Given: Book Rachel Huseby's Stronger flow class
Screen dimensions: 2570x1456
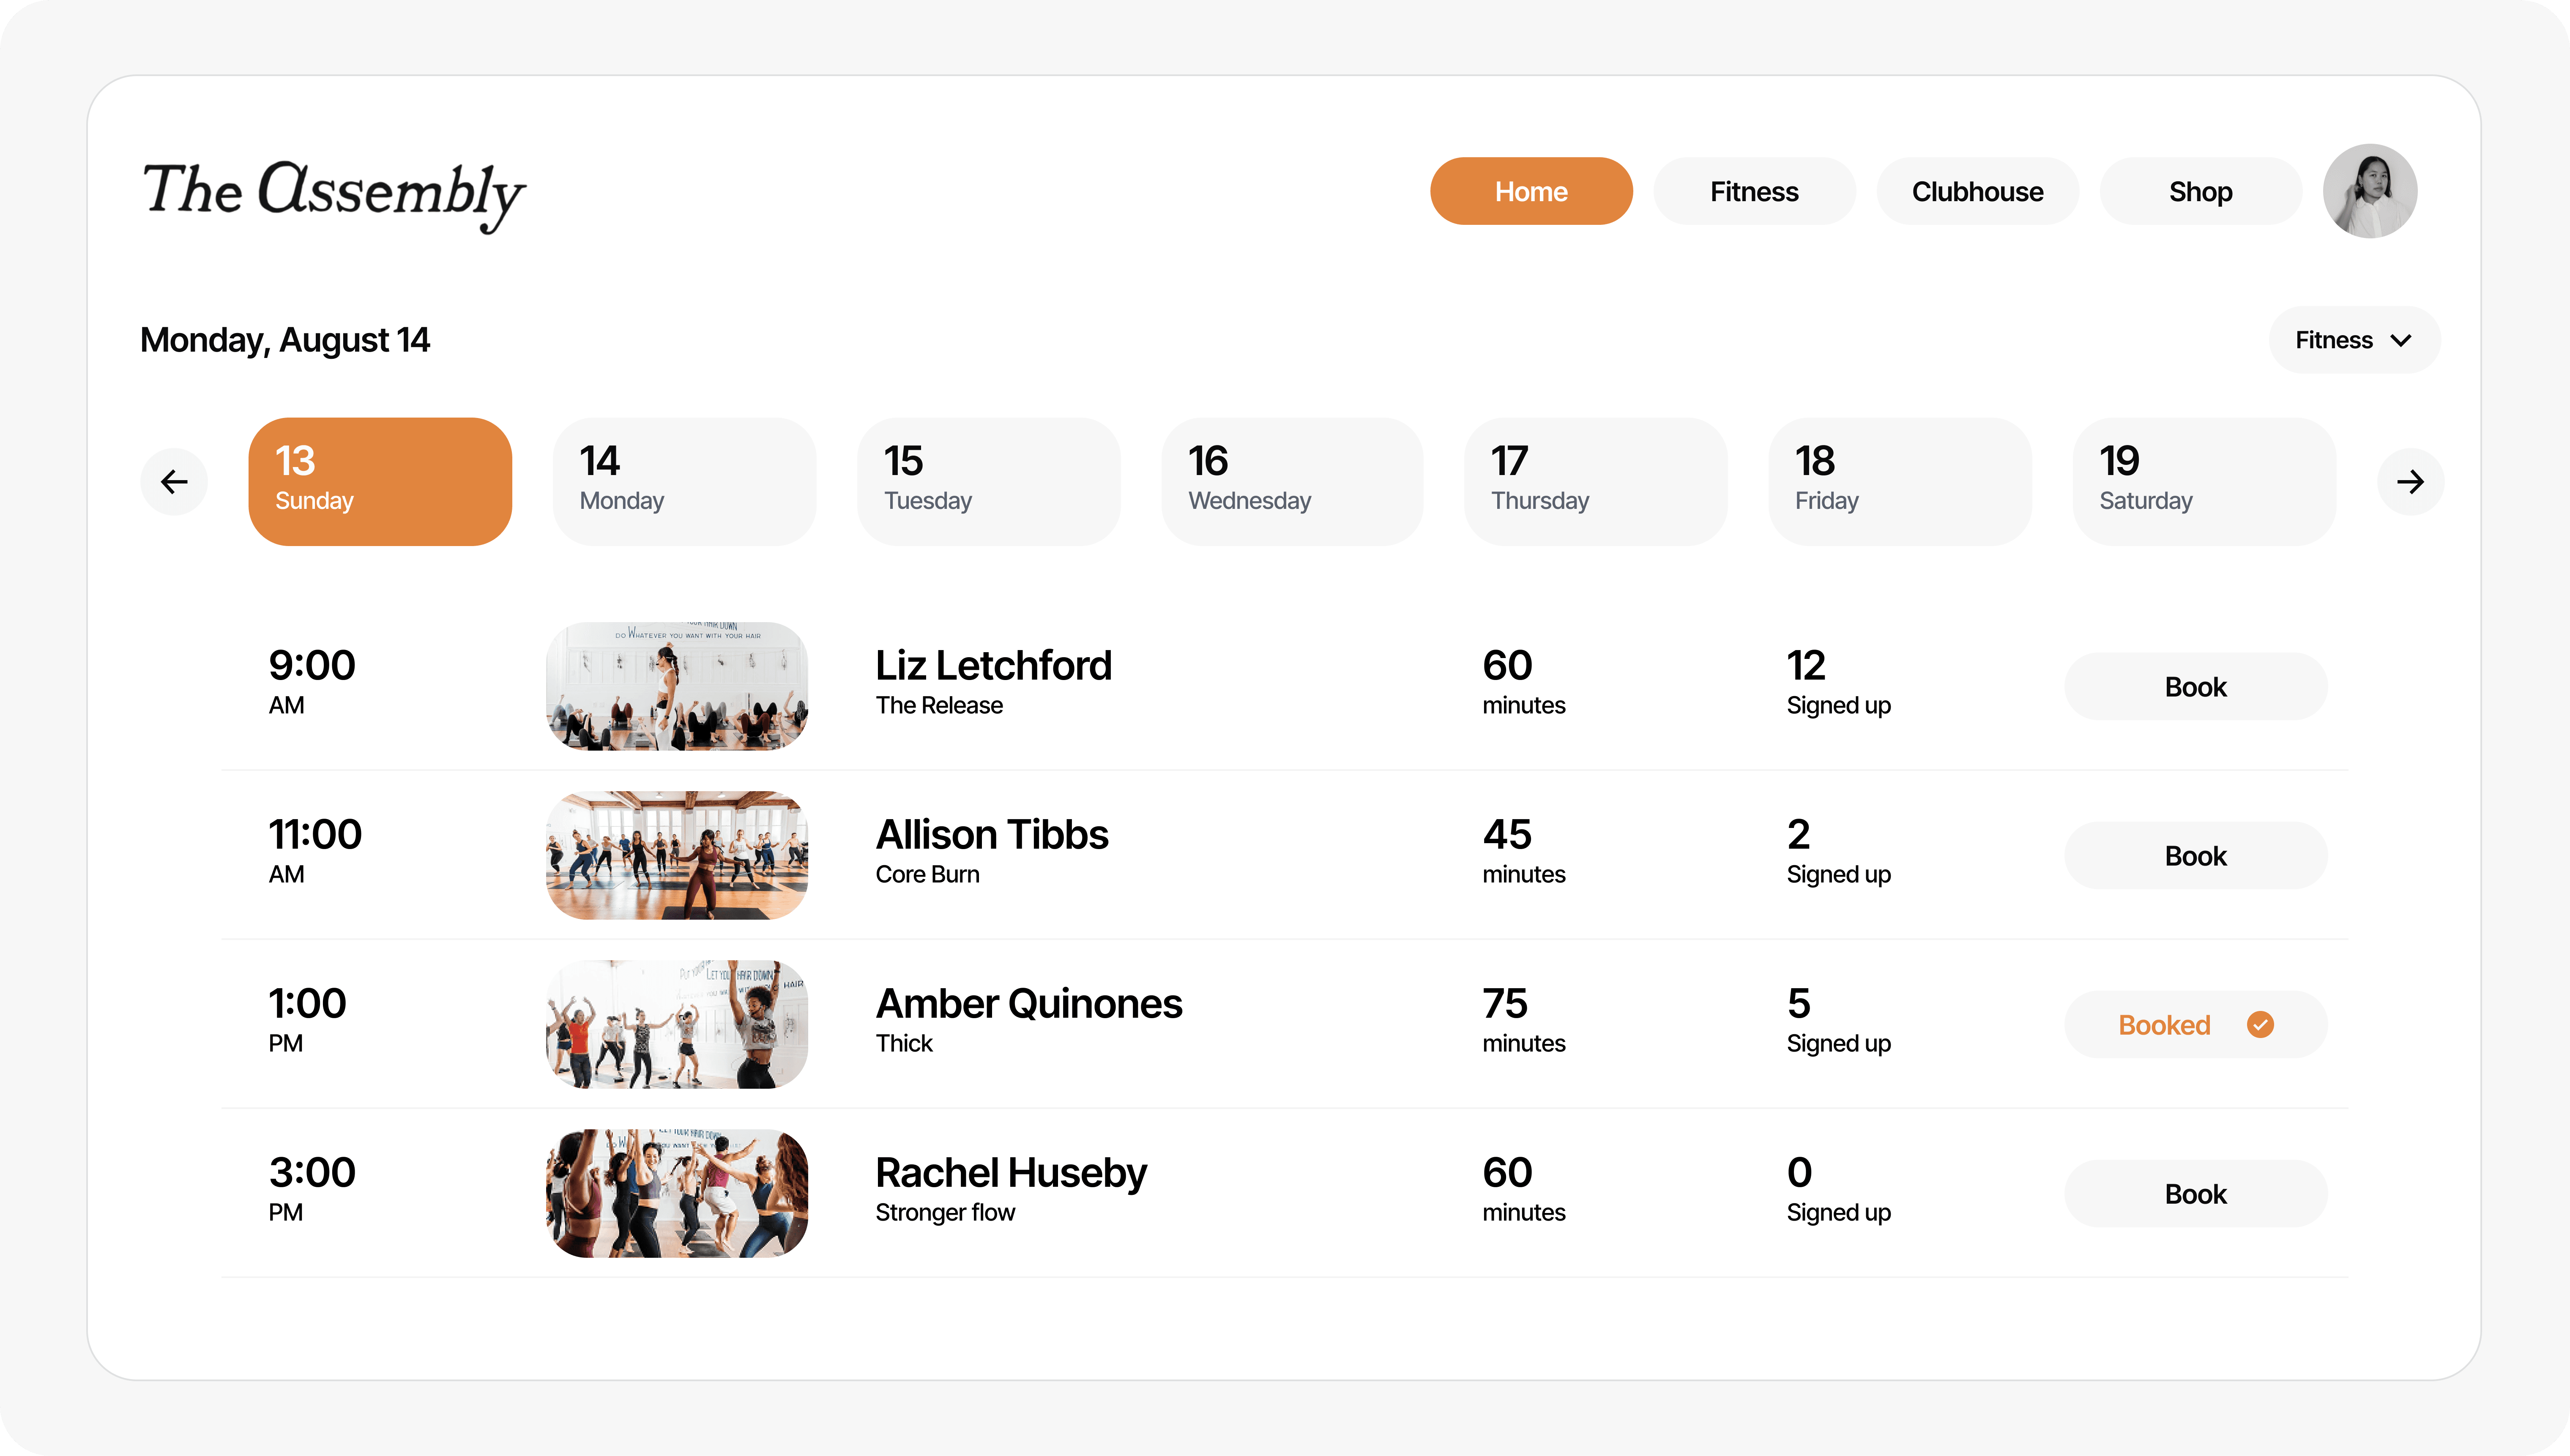Looking at the screenshot, I should coord(2195,1194).
